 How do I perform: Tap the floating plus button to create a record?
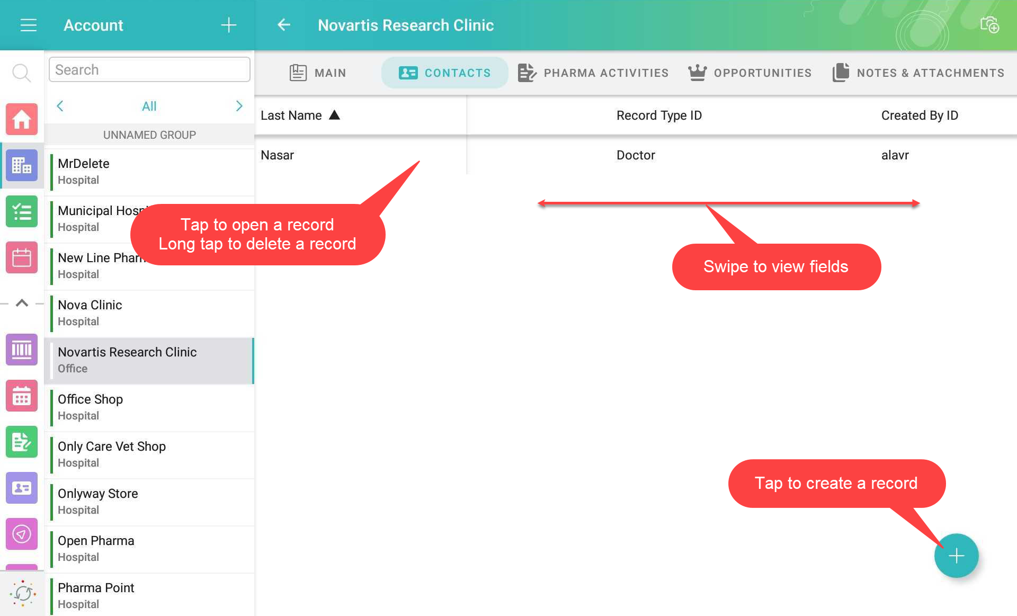pos(956,556)
